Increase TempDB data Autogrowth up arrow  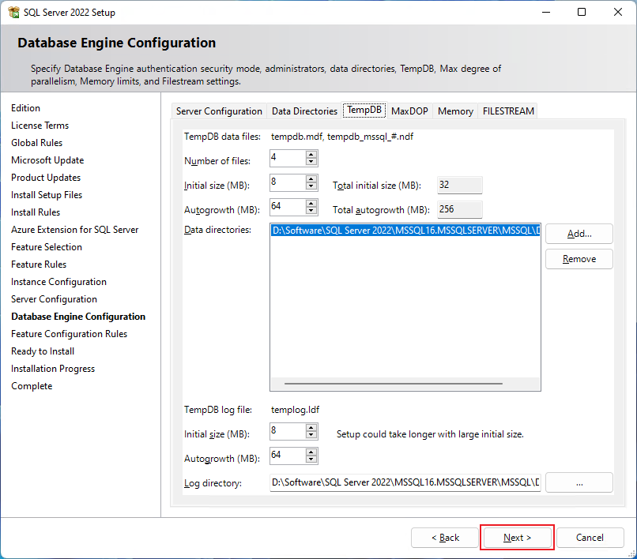coord(311,204)
